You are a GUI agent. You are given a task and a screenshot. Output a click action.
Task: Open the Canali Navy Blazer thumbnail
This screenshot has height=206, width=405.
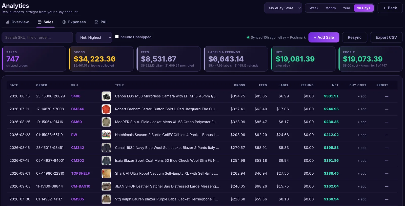(x=106, y=148)
